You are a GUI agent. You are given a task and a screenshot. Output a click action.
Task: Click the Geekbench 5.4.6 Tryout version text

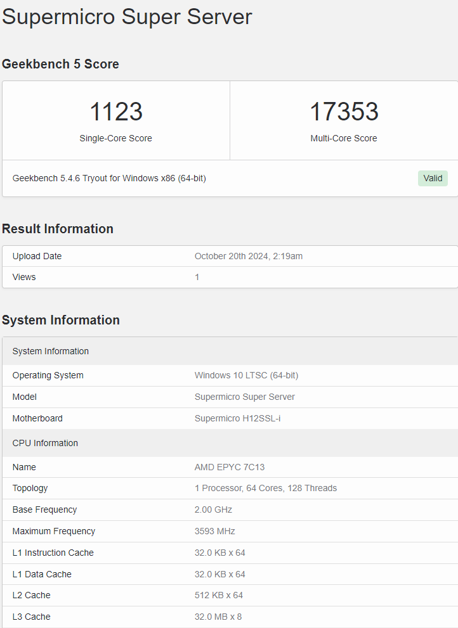(x=109, y=178)
